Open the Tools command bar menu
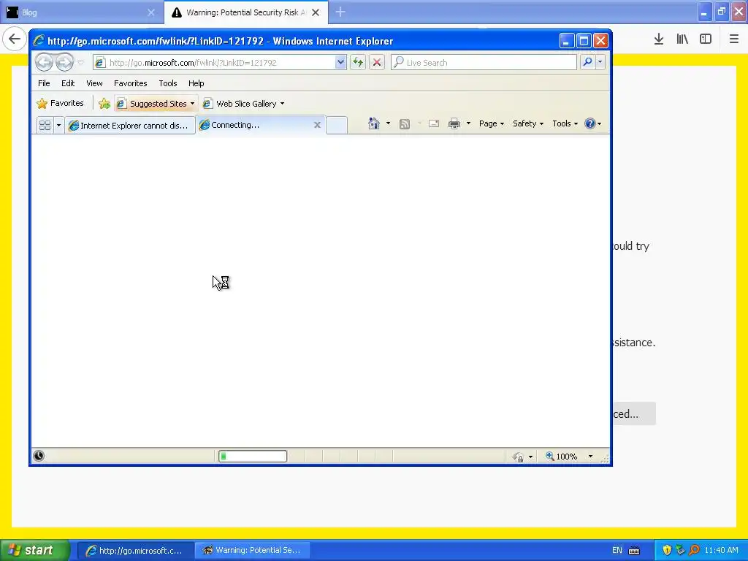 pyautogui.click(x=565, y=123)
